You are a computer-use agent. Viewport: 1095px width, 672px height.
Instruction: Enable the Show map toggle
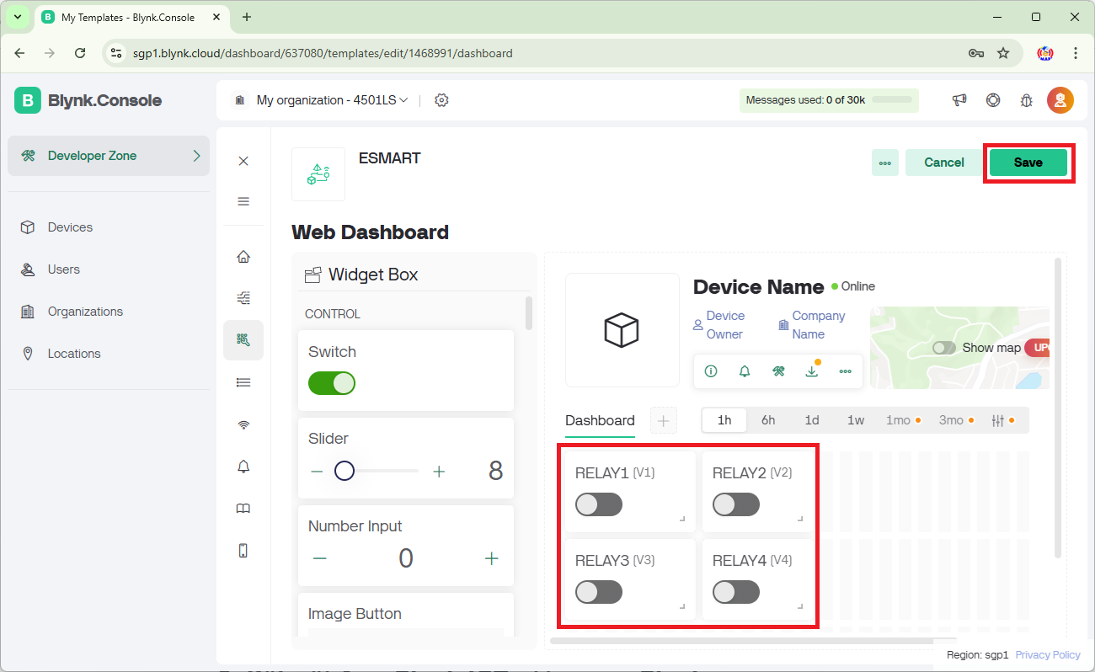point(944,348)
